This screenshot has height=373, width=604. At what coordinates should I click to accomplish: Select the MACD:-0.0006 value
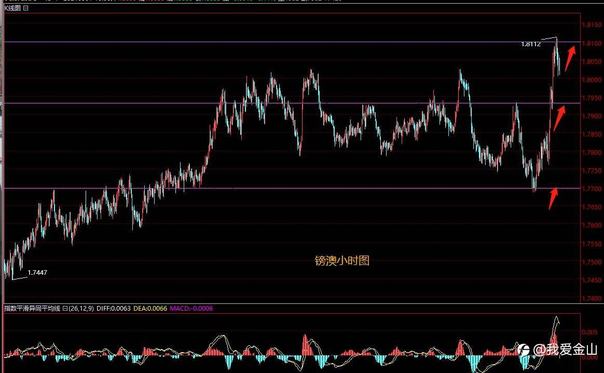pos(191,308)
